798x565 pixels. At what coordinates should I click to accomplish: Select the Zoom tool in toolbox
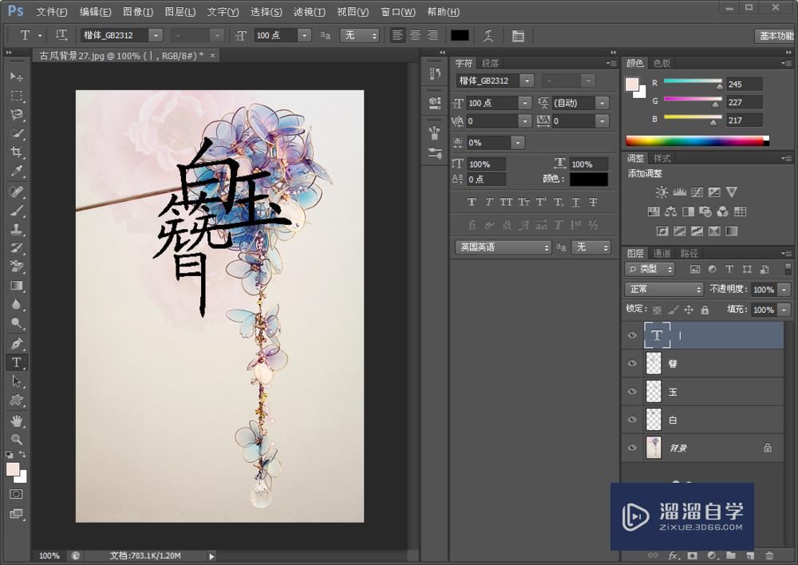(16, 439)
